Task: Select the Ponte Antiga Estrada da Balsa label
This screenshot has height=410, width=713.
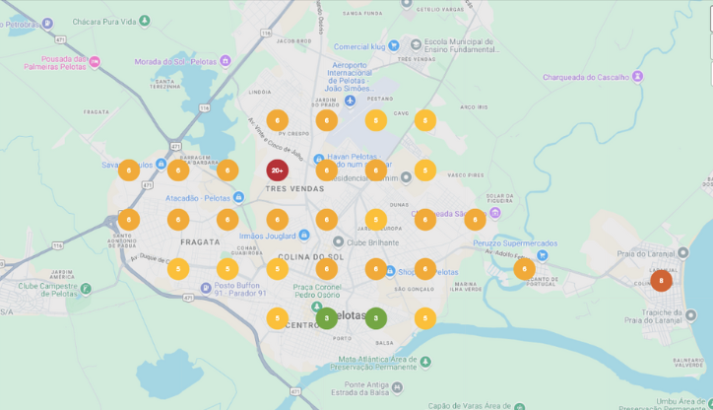Action: point(360,388)
